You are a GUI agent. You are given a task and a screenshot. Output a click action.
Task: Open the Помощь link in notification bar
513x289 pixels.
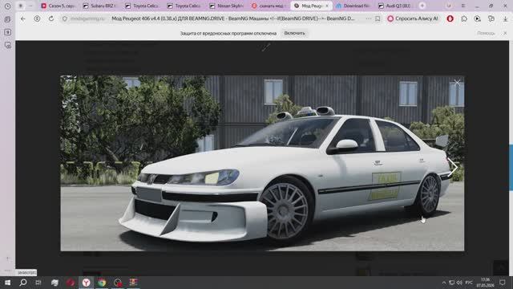(x=486, y=33)
